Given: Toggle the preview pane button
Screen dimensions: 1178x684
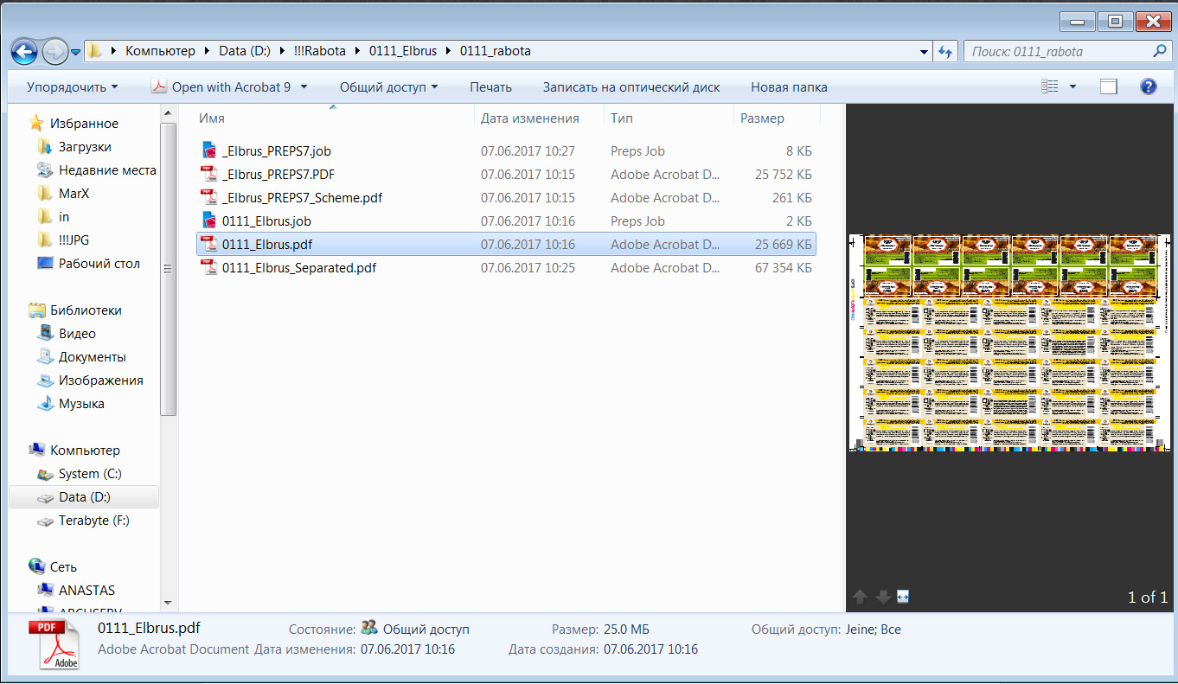Looking at the screenshot, I should tap(1109, 86).
